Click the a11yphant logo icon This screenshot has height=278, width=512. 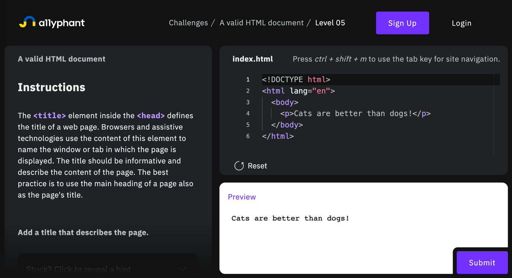pos(27,22)
